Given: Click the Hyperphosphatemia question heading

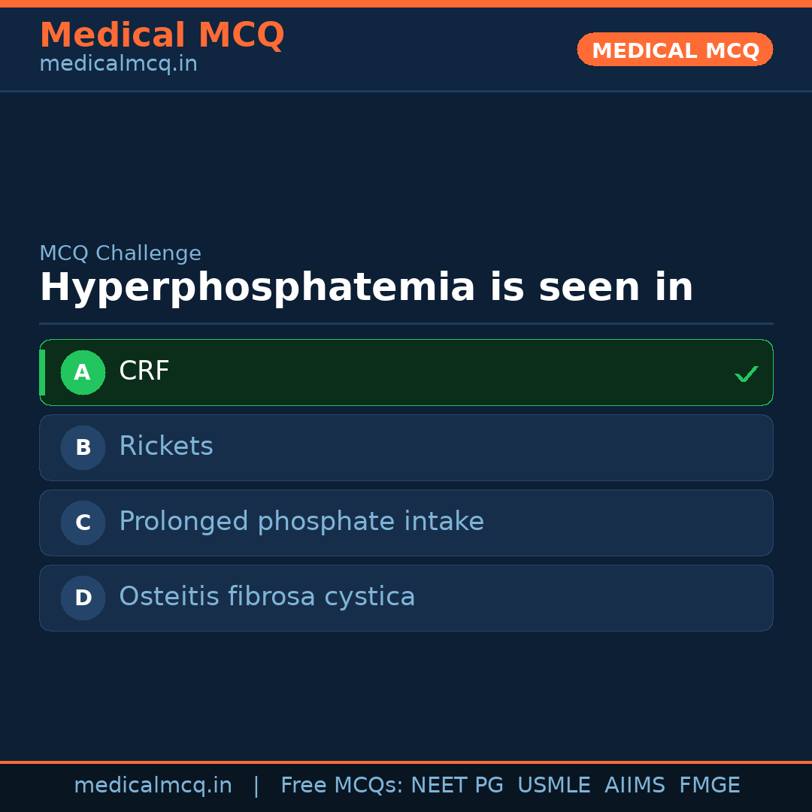Looking at the screenshot, I should [x=366, y=288].
